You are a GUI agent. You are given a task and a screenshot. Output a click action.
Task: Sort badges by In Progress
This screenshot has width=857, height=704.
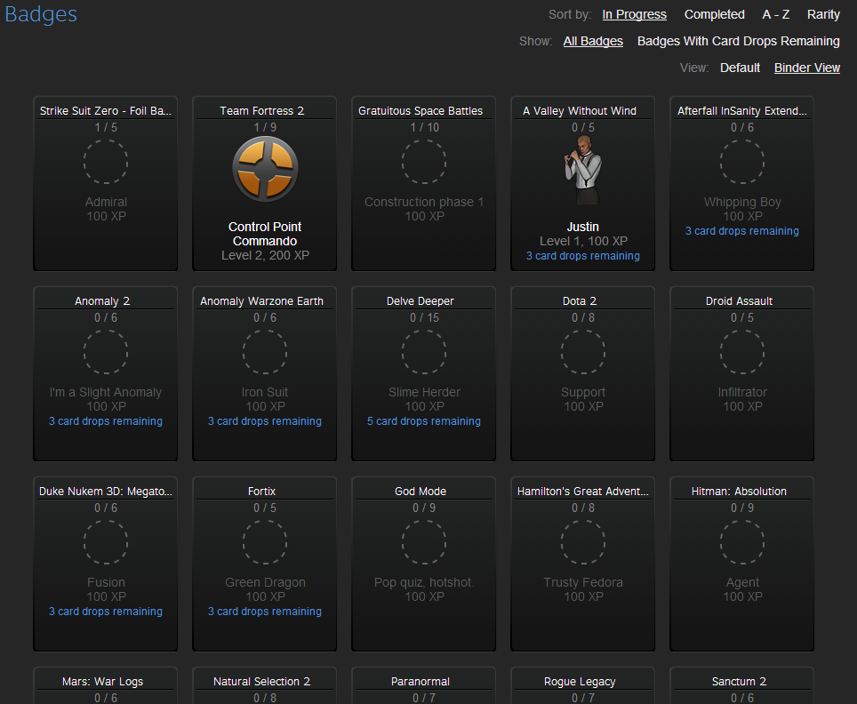[x=635, y=15]
